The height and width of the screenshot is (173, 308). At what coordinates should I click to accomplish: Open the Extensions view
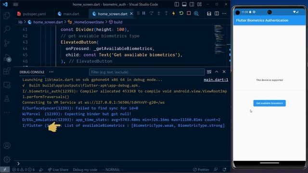[7, 71]
